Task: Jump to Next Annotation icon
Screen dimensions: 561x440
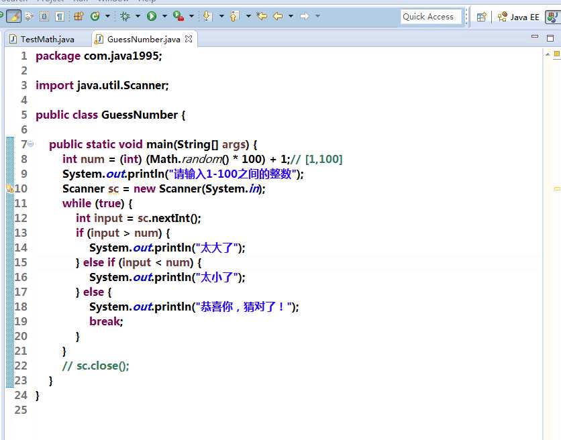Action: [x=207, y=16]
